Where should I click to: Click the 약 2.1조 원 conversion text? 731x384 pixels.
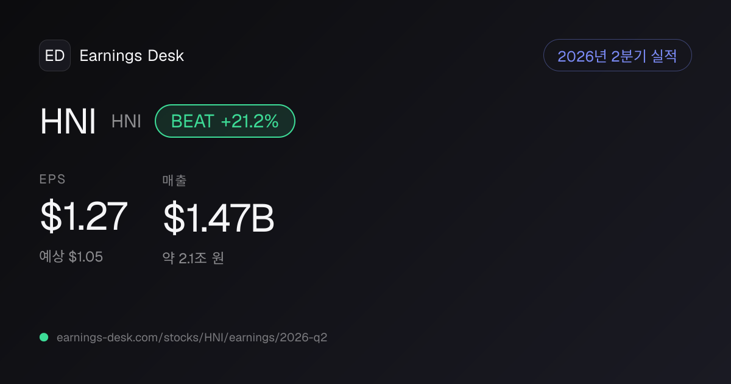193,258
